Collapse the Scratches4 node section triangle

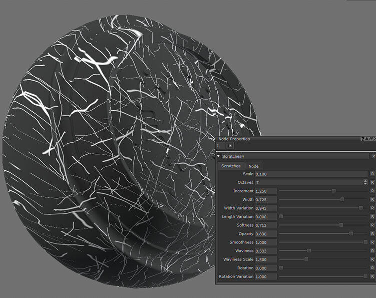[x=218, y=156]
